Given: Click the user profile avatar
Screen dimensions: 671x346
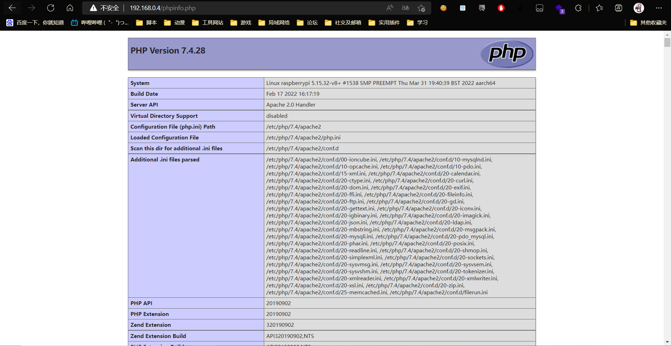Looking at the screenshot, I should click(x=638, y=8).
